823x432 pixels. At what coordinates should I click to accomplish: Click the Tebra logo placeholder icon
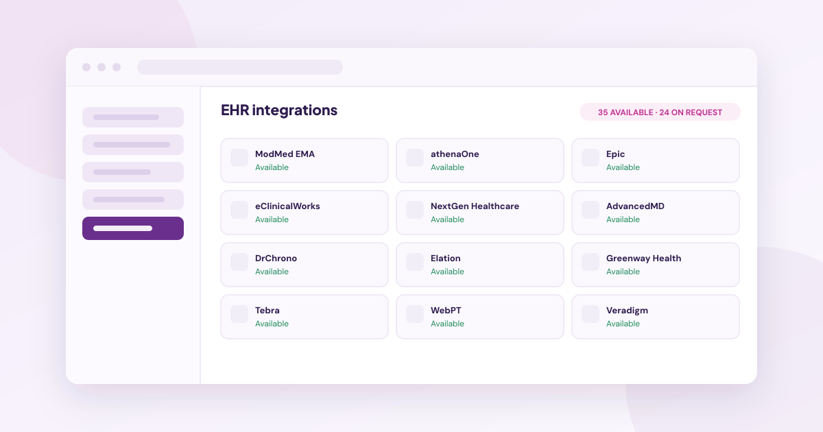pos(239,314)
